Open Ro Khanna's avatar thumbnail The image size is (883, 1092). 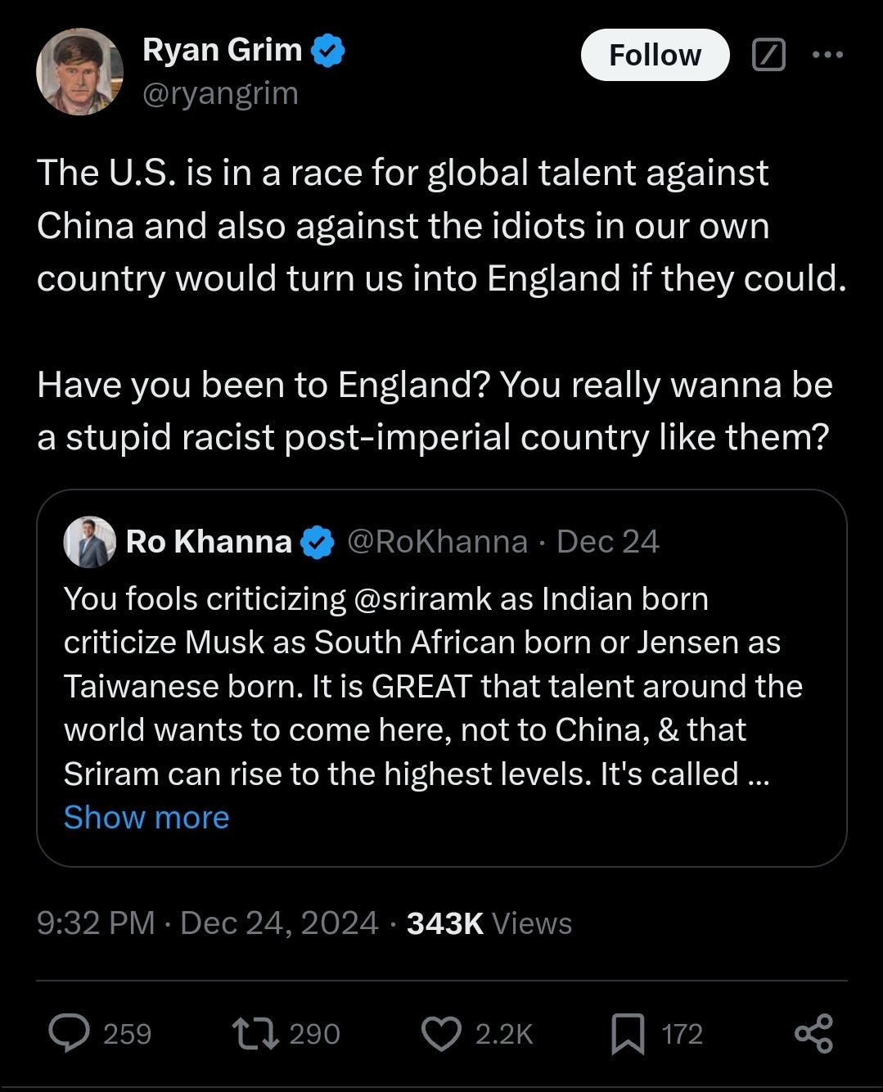click(90, 542)
